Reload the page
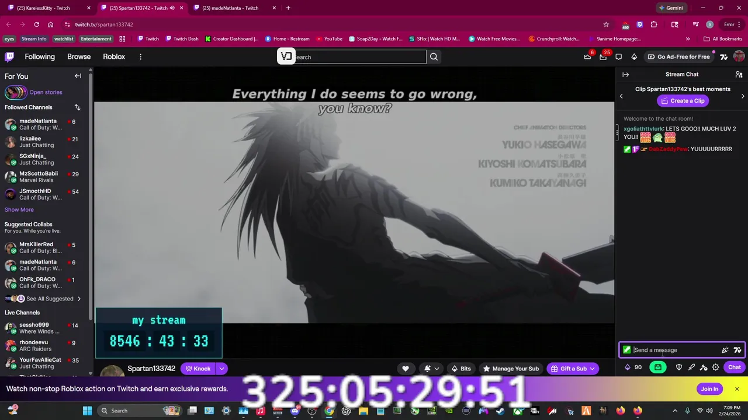This screenshot has height=420, width=748. click(36, 24)
